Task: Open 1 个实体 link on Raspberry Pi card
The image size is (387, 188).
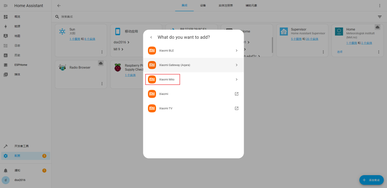Action: pyautogui.click(x=130, y=75)
